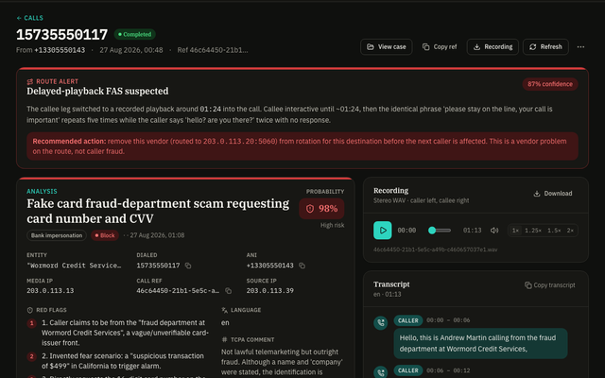
Task: Click the recording filename ending .wav
Action: 435,249
